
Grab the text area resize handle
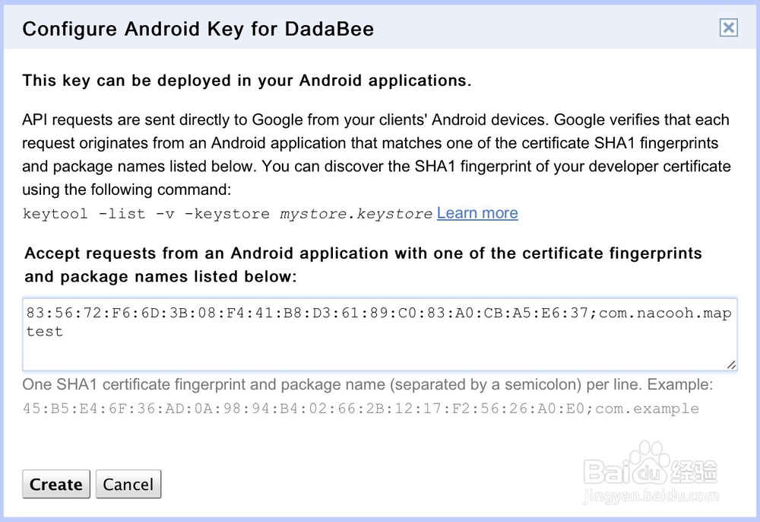pos(730,365)
